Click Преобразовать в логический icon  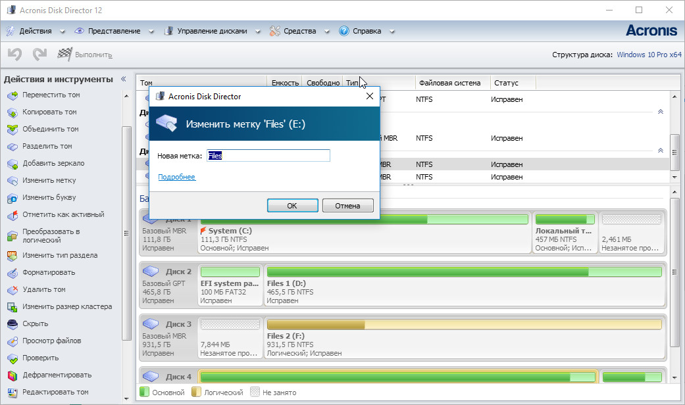(x=13, y=236)
